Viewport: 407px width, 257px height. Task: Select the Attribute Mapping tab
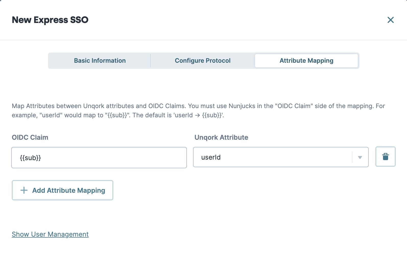coord(306,61)
